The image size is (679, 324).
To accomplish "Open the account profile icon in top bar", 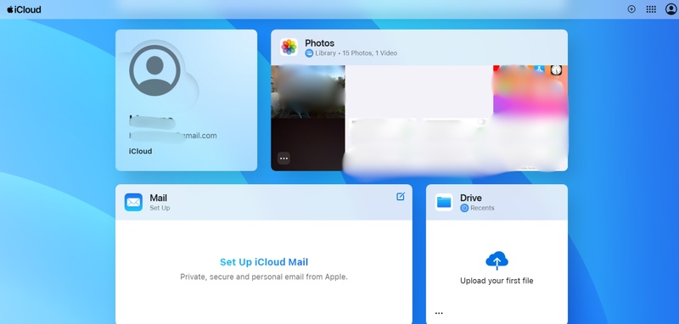I will coord(671,9).
